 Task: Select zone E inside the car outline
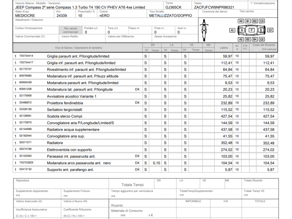pos(261,30)
